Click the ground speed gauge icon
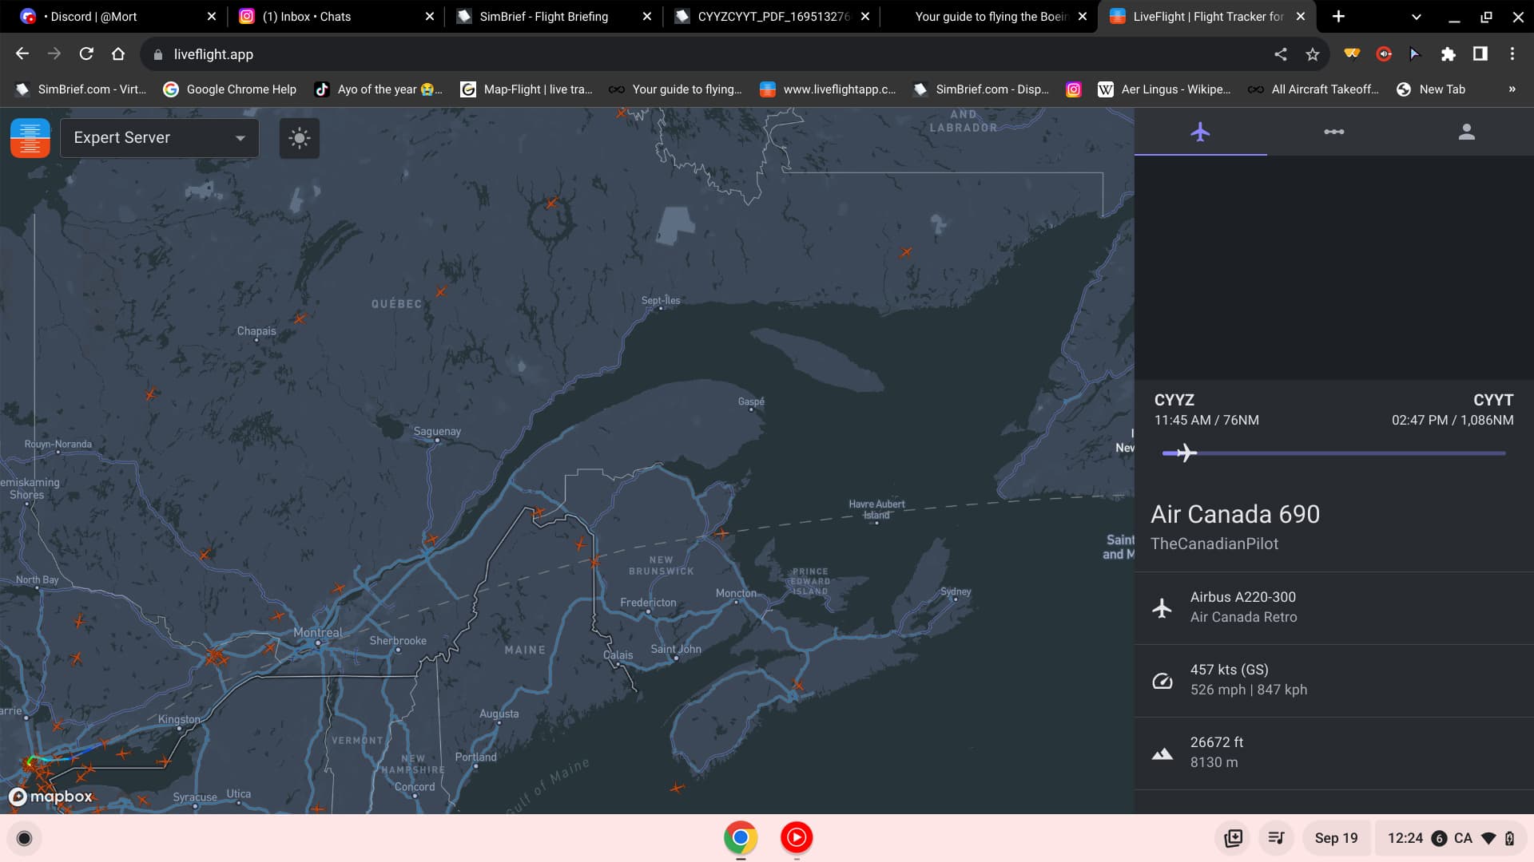The height and width of the screenshot is (862, 1534). pyautogui.click(x=1162, y=680)
